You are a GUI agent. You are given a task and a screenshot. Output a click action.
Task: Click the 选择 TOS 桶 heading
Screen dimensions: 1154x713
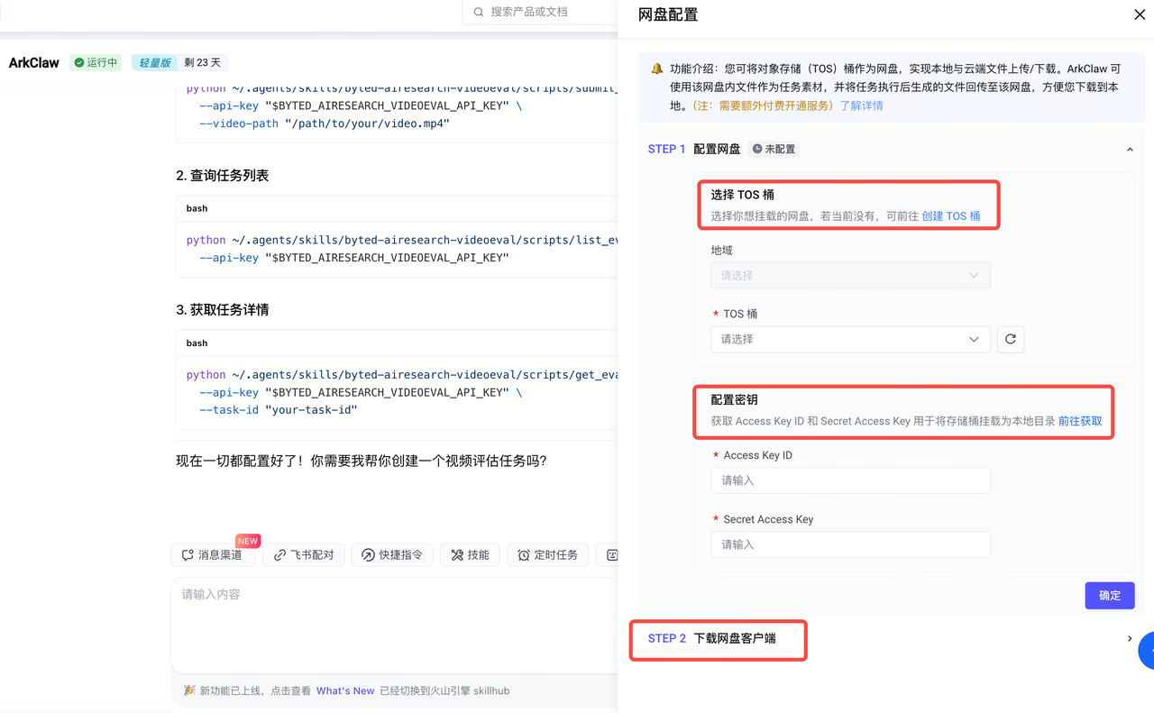(x=742, y=195)
